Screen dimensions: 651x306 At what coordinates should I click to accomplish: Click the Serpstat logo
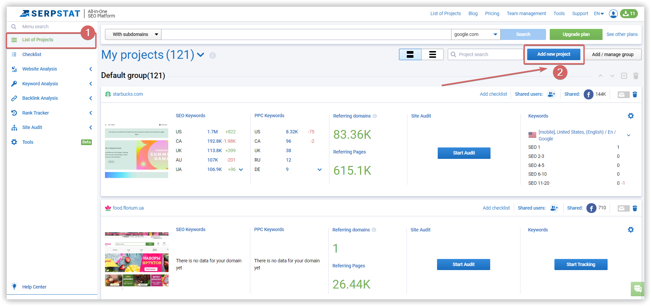coord(50,13)
